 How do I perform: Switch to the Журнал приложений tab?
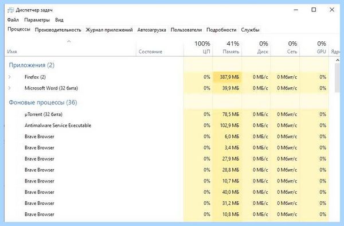pos(109,30)
